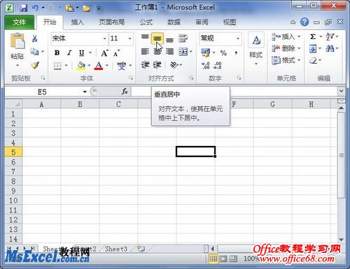Toggle Bold formatting
The width and height of the screenshot is (350, 269).
click(x=57, y=53)
